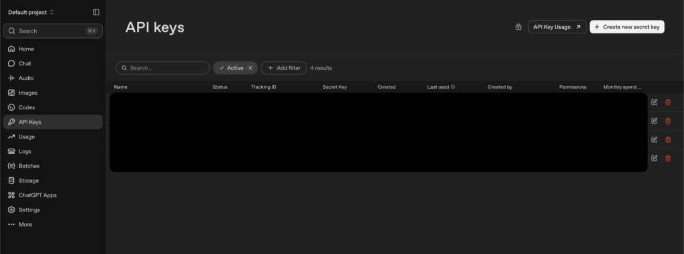Open the Storage page
684x254 pixels.
[x=53, y=181]
